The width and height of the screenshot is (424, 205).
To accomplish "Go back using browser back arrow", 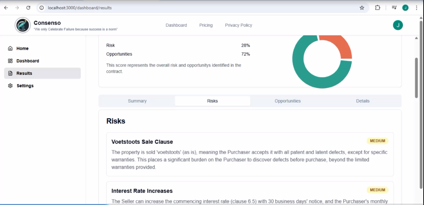I will point(6,8).
